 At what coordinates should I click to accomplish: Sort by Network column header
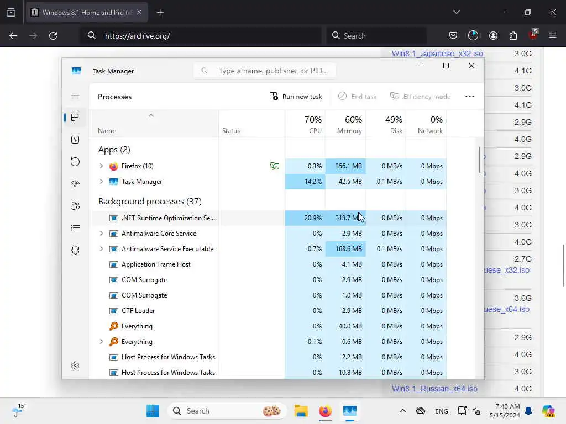tap(426, 124)
